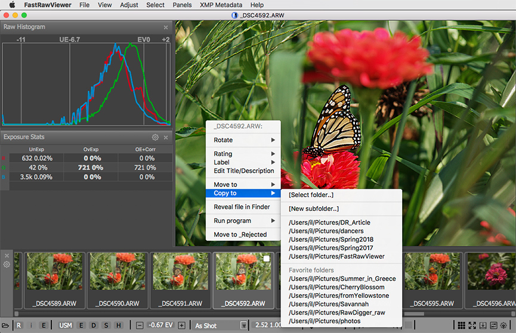Open the grid view icon in status bar
516x333 pixels.
[461, 325]
